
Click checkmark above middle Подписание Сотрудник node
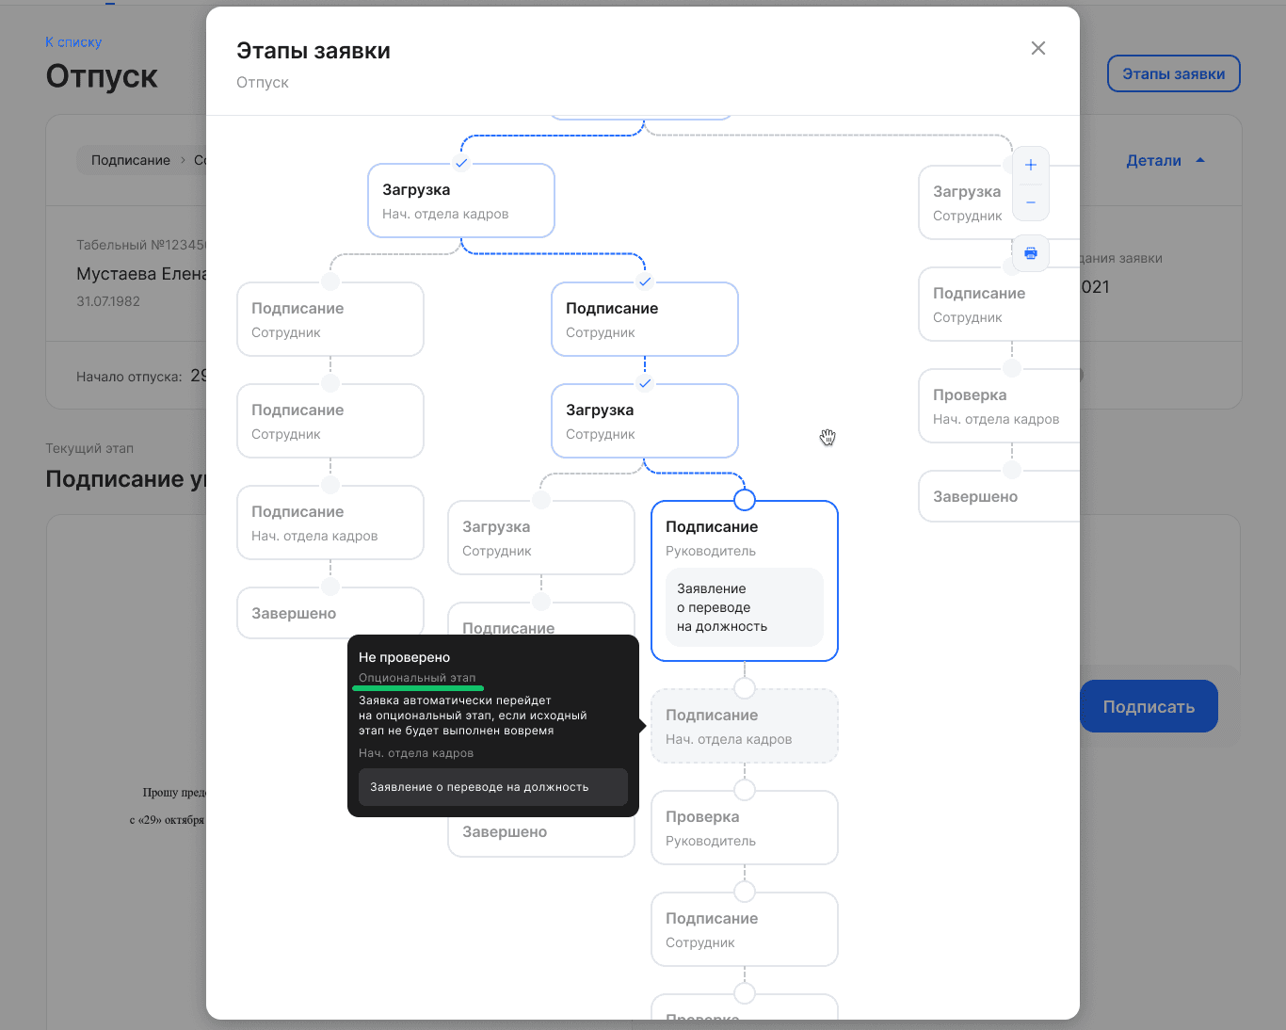pyautogui.click(x=645, y=282)
